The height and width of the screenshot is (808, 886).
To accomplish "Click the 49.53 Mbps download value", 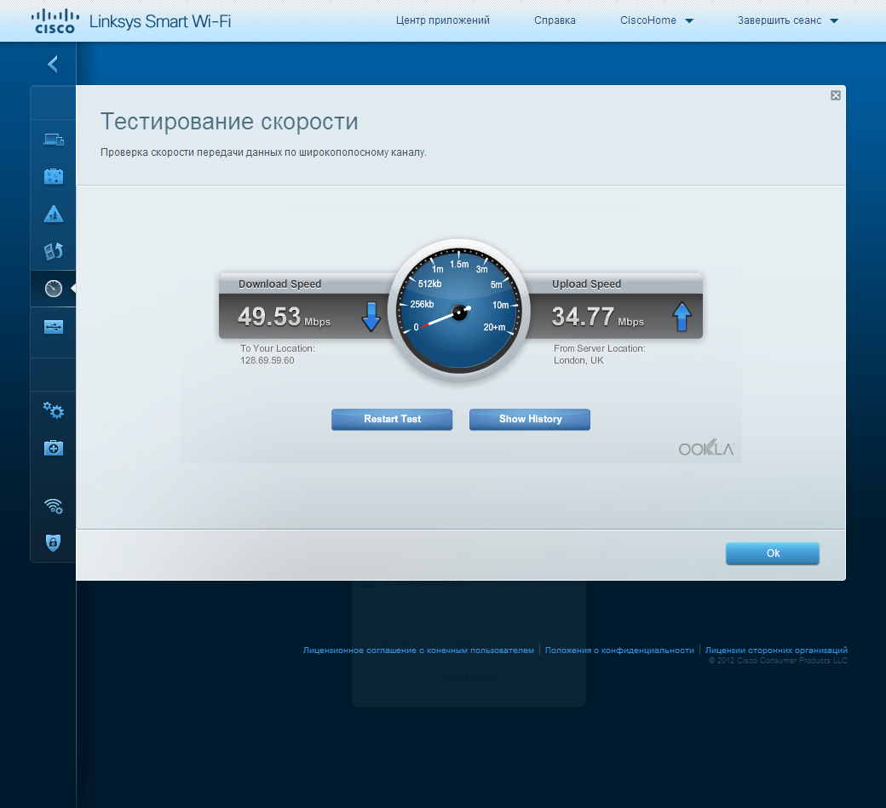I will (284, 317).
